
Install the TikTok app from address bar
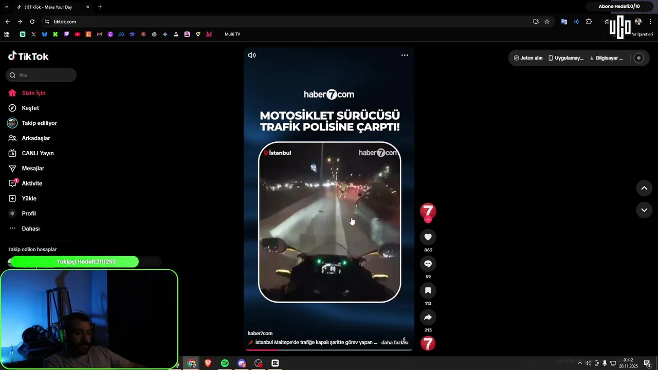click(x=536, y=22)
